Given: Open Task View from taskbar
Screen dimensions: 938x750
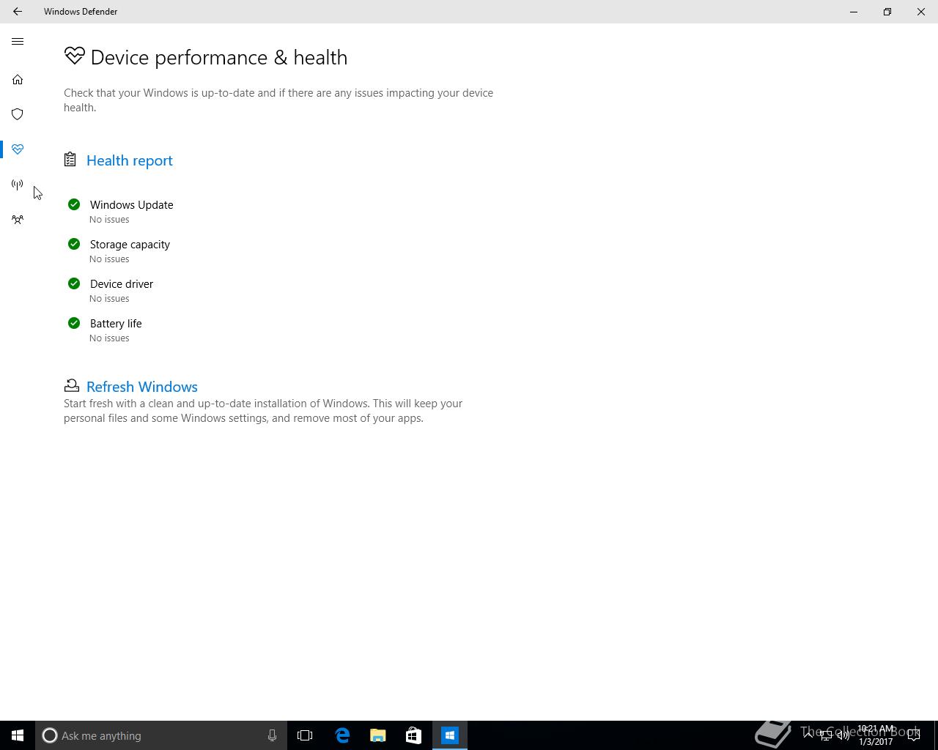Looking at the screenshot, I should (x=305, y=735).
